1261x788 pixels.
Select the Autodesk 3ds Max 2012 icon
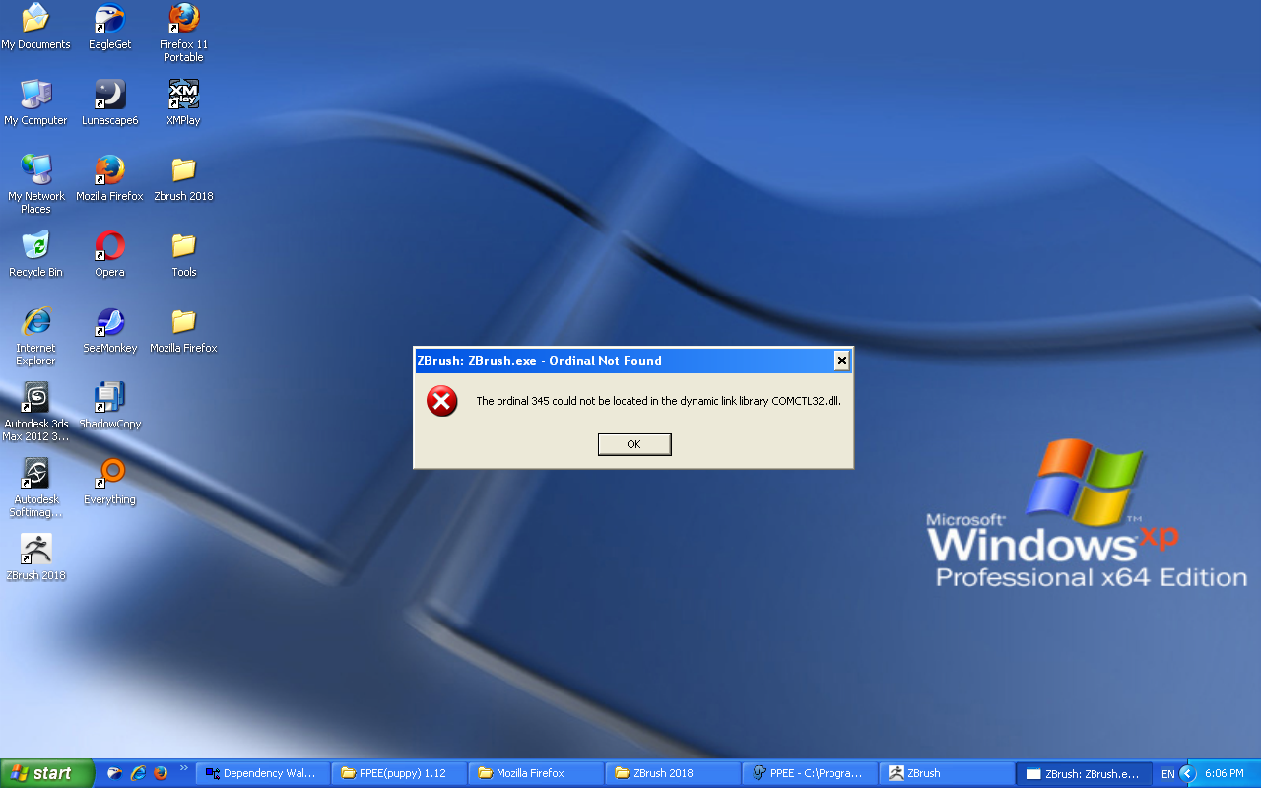pyautogui.click(x=36, y=412)
